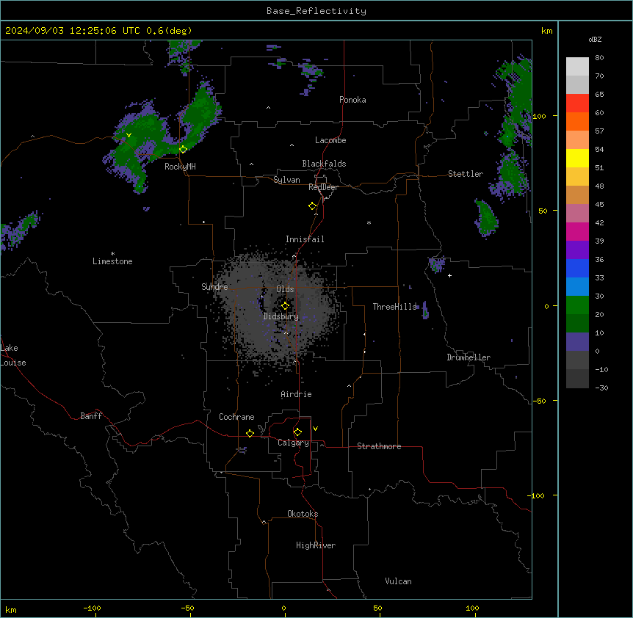Pick the red 65-60 dBZ legend swatch
The width and height of the screenshot is (633, 618).
click(577, 103)
